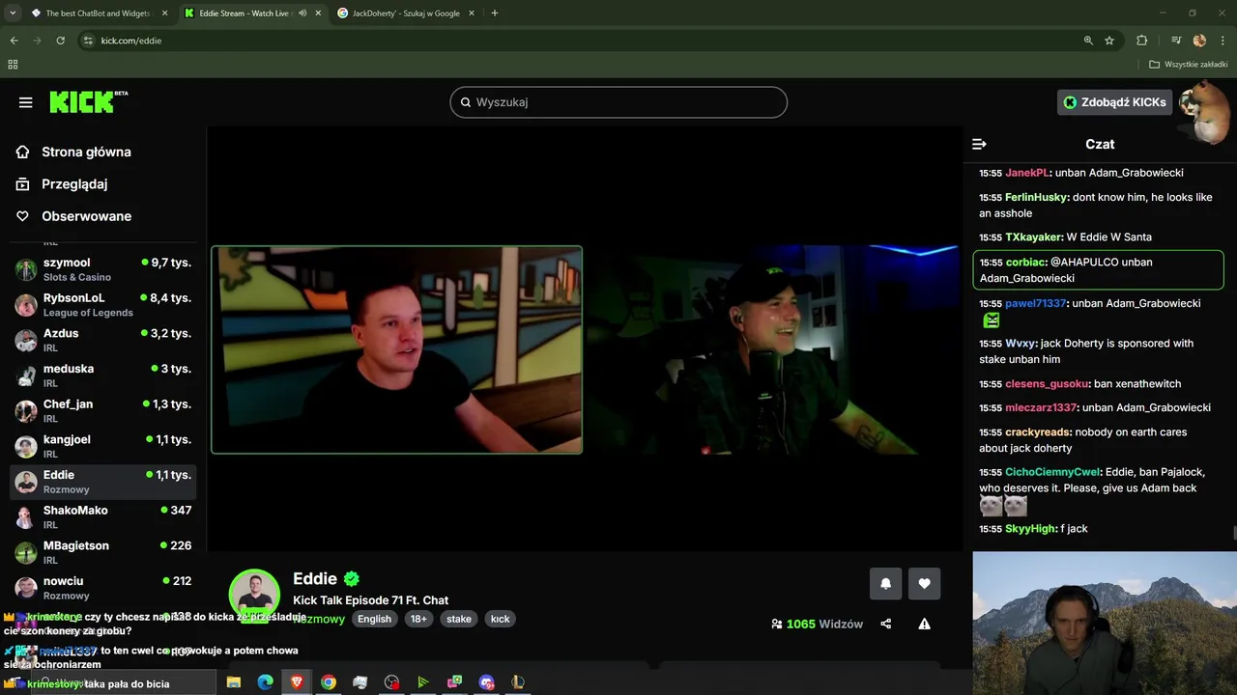Viewport: 1237px width, 695px height.
Task: Bookmark this page with the star icon
Action: 1109,41
